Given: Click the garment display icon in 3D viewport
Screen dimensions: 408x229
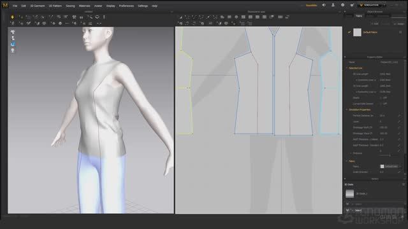Looking at the screenshot, I should (13, 32).
